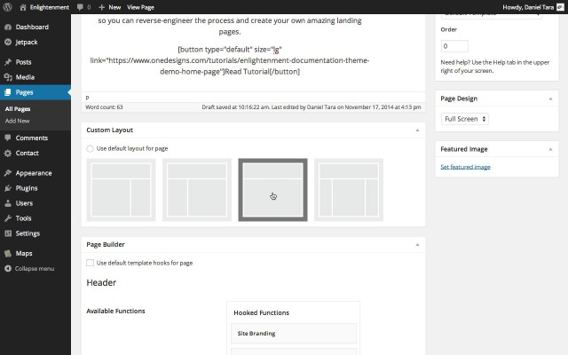Viewport: 568px width, 355px height.
Task: Click the Site Branding hooked function
Action: (294, 334)
